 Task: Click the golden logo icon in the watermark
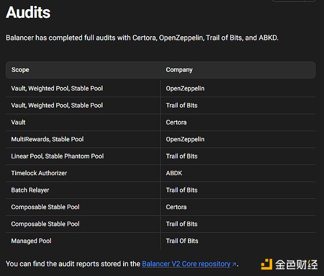(266, 264)
